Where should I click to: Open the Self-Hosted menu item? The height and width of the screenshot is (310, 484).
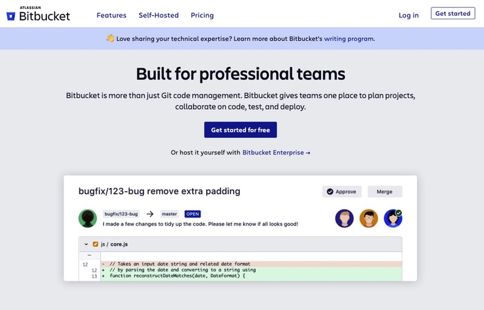tap(158, 15)
